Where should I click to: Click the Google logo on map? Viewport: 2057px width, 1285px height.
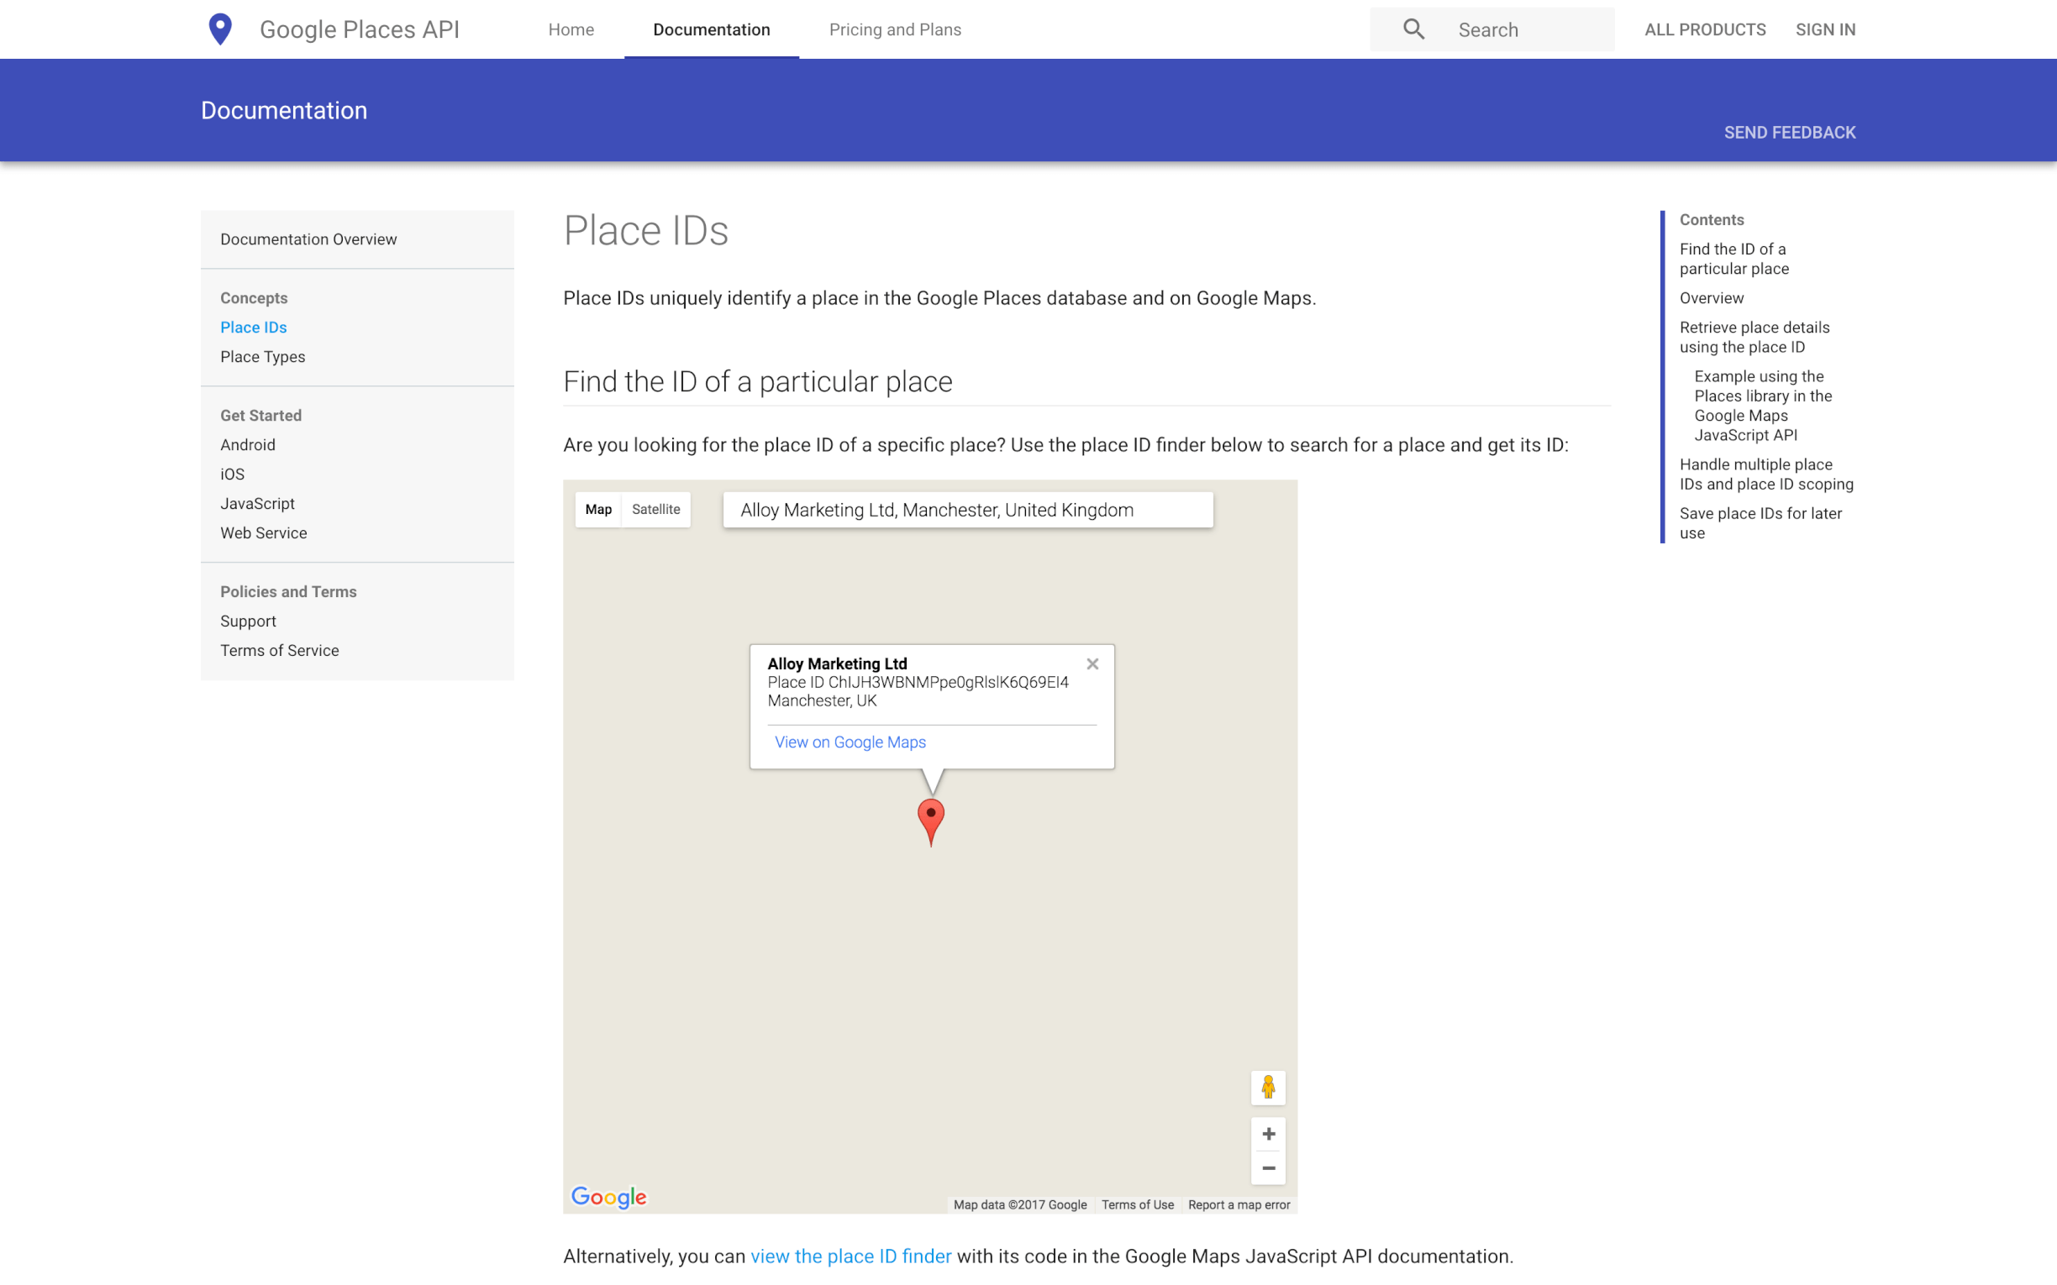608,1197
